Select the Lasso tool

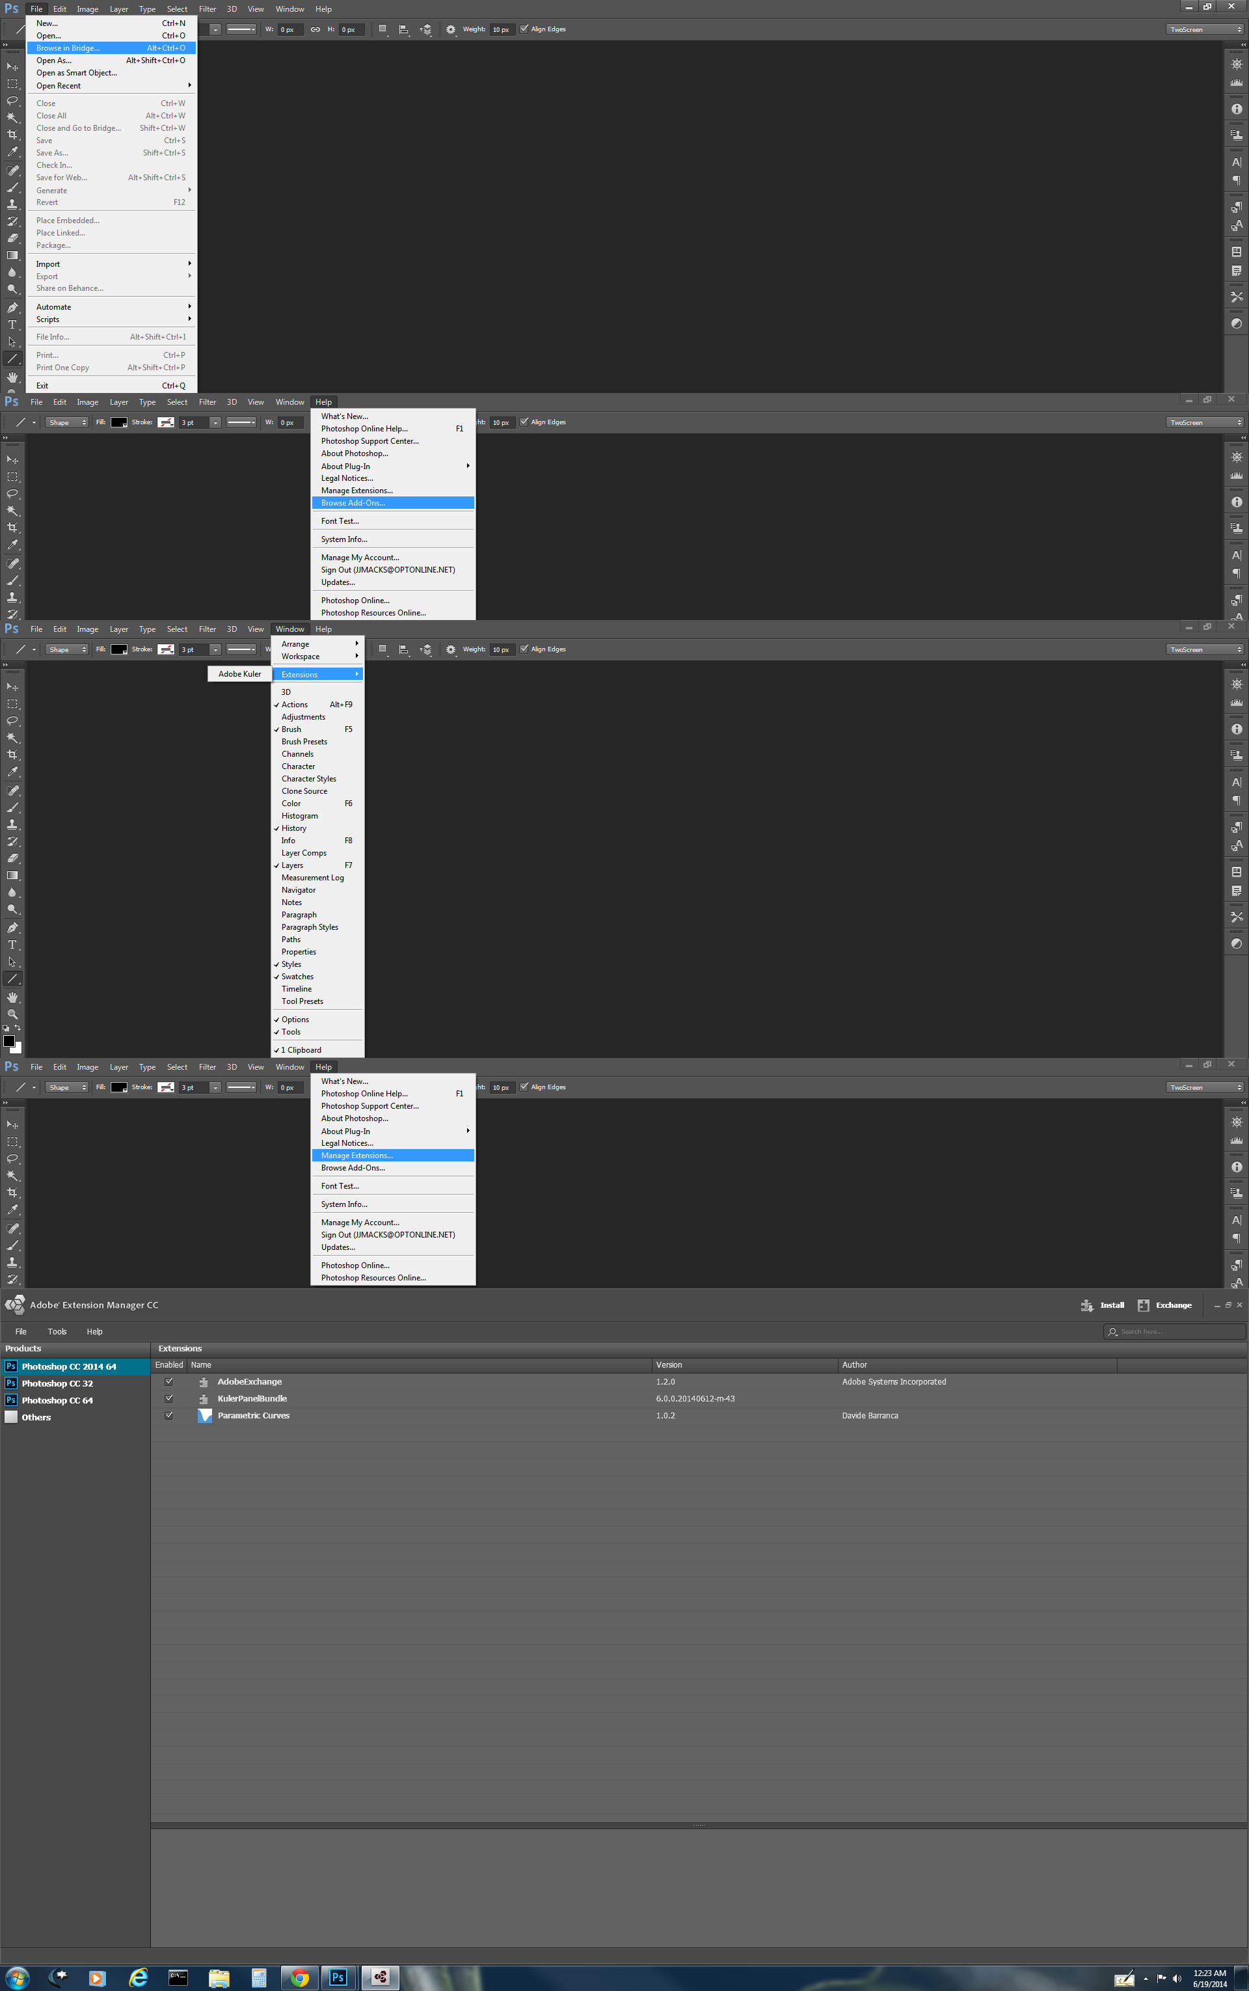(12, 101)
